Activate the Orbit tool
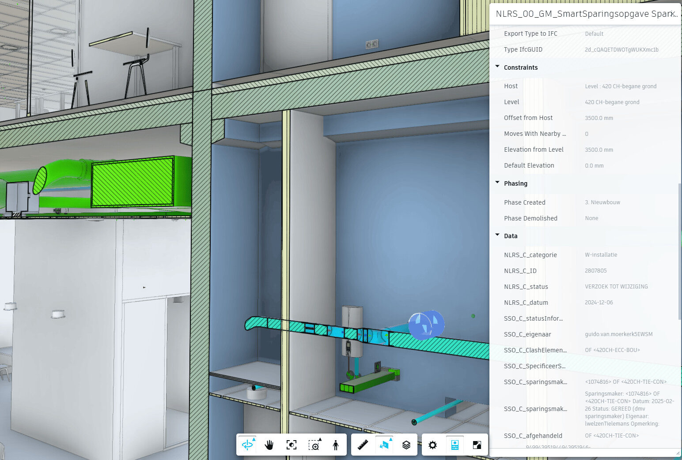Image resolution: width=682 pixels, height=460 pixels. (x=247, y=445)
